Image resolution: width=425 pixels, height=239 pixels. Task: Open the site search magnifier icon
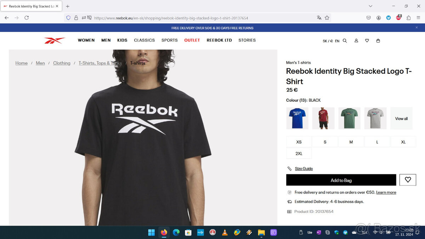tap(345, 41)
